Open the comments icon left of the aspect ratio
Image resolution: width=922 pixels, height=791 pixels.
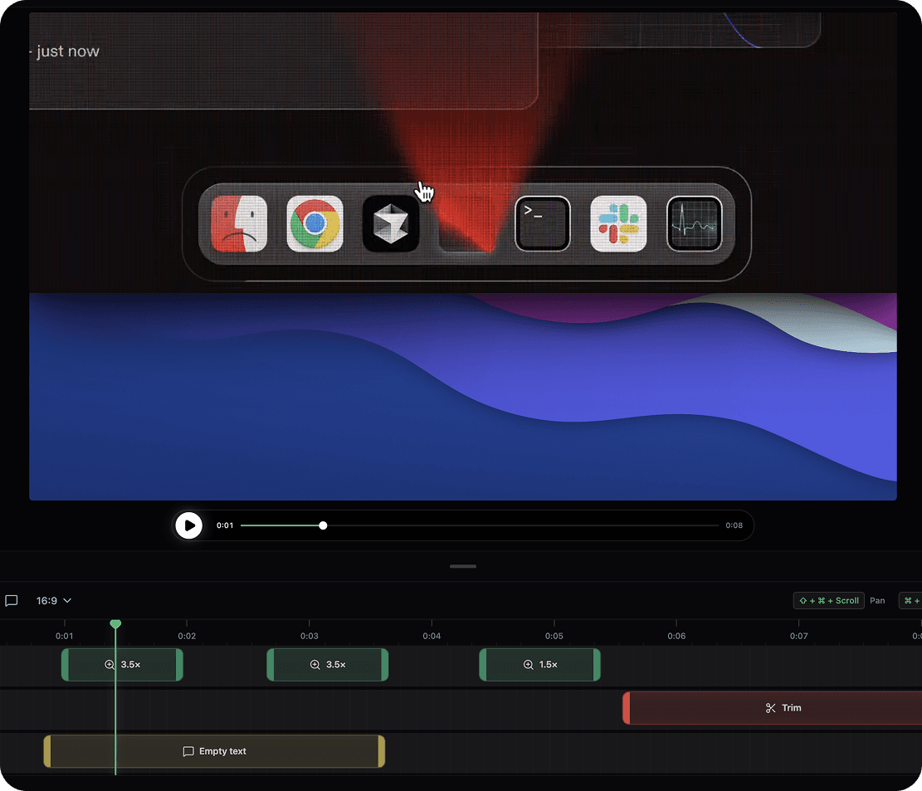[12, 600]
